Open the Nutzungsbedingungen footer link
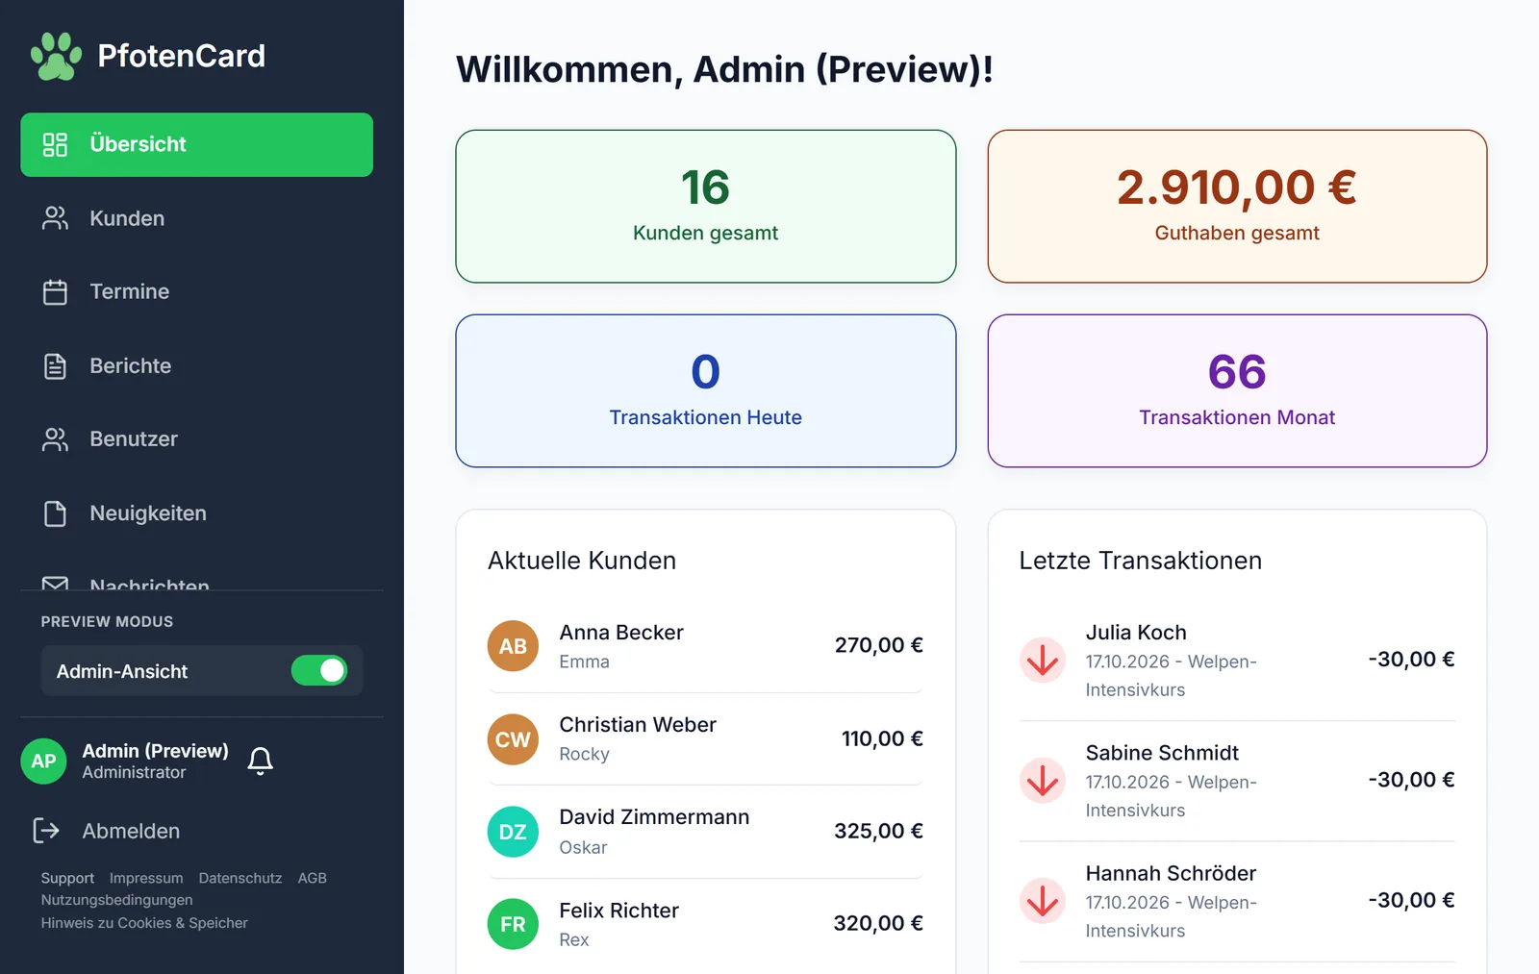1539x974 pixels. (x=116, y=900)
